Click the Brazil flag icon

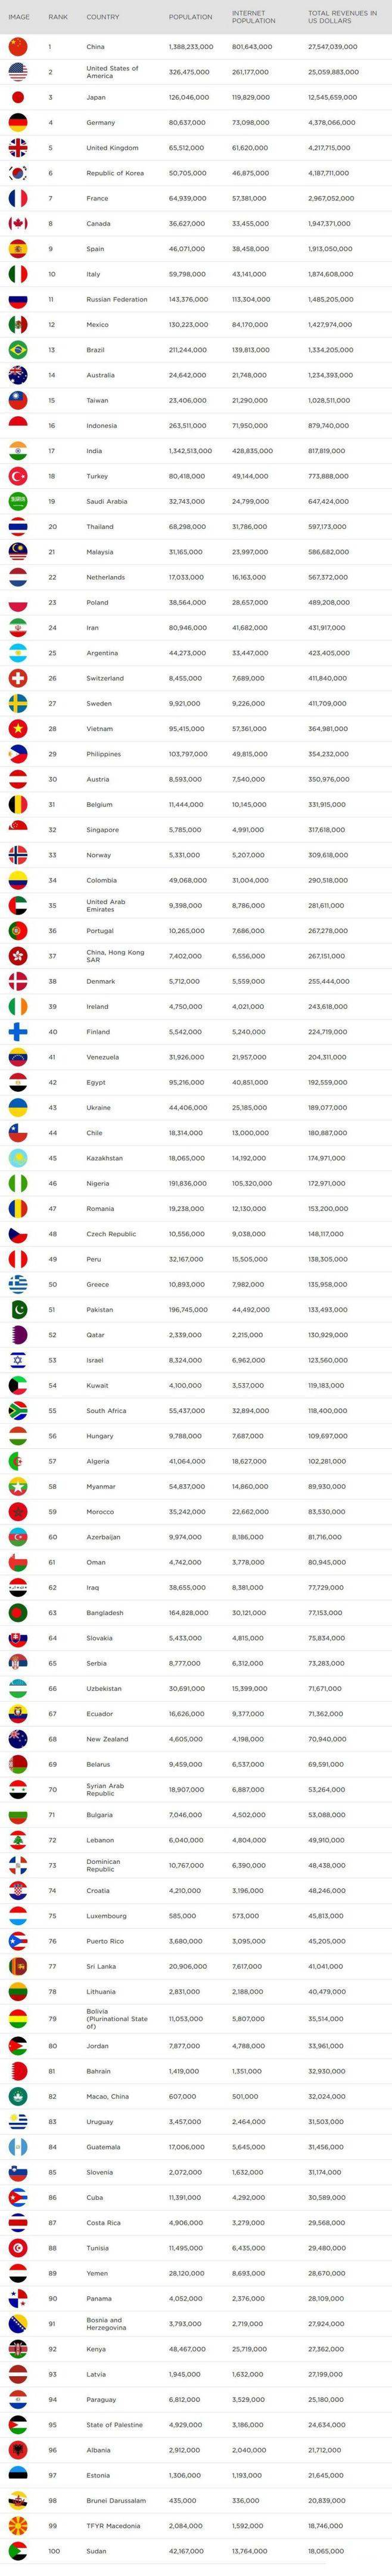click(x=18, y=350)
